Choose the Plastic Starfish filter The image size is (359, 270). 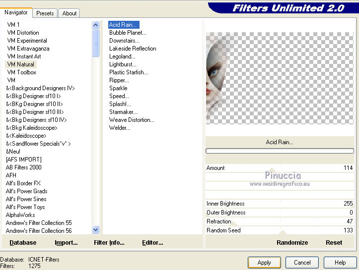pos(129,72)
